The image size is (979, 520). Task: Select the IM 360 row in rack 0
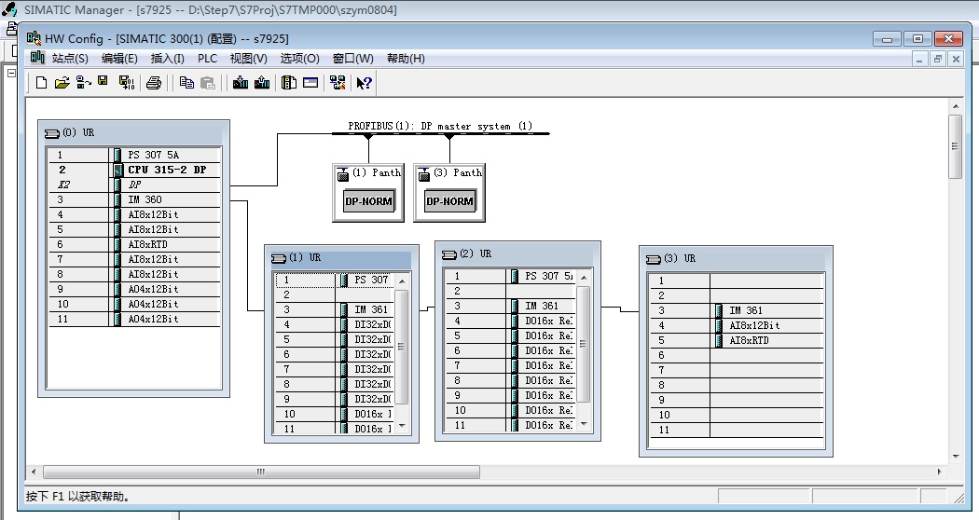[134, 199]
